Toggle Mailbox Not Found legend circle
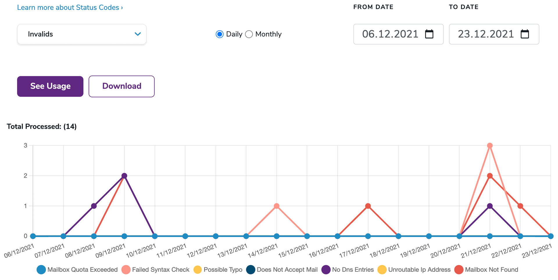Viewport: 558px width, 280px height. point(459,270)
